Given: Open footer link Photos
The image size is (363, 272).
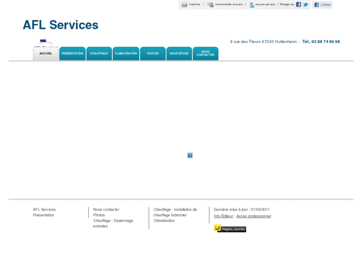Looking at the screenshot, I should tap(99, 215).
